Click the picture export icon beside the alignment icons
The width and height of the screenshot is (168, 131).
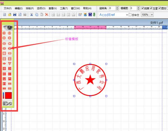click(x=80, y=15)
